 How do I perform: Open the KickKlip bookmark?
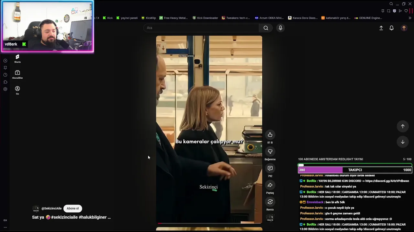click(148, 18)
